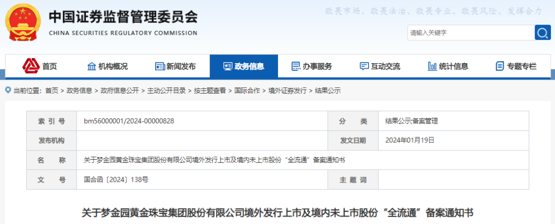The height and width of the screenshot is (224, 555).
Task: Click the 名称 label cell
Action: (x=52, y=160)
